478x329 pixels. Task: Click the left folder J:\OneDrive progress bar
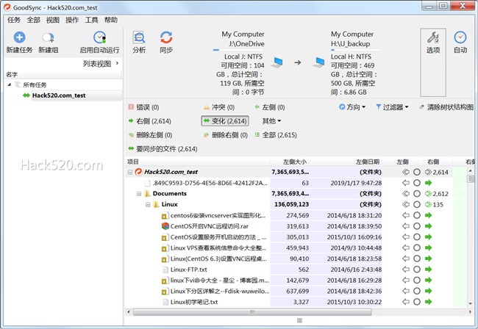238,50
